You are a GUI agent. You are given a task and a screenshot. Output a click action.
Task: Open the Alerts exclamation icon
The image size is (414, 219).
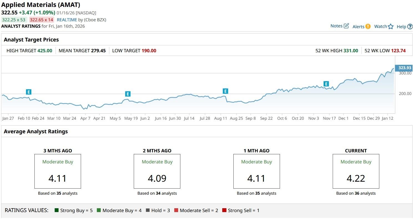[x=368, y=27]
